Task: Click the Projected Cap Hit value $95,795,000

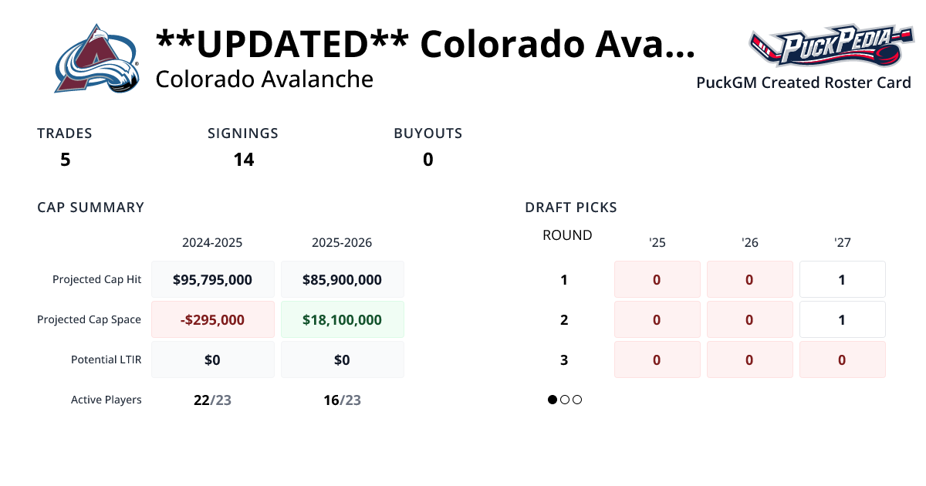Action: click(213, 278)
